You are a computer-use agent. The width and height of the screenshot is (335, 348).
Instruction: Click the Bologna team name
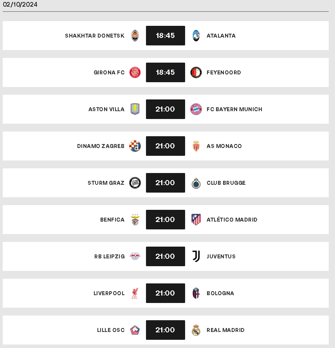point(220,293)
